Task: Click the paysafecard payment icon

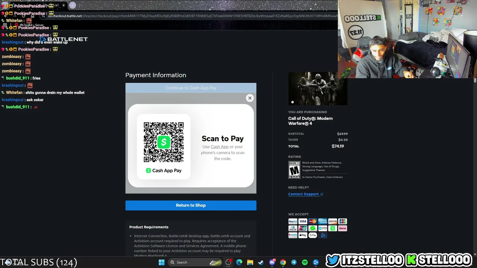Action: [x=293, y=235]
